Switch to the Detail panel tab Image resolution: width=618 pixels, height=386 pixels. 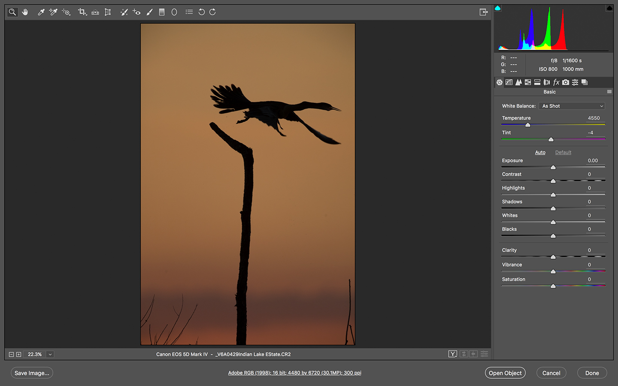point(518,82)
